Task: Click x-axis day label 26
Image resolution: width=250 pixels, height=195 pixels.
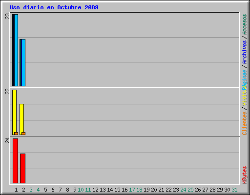Action: (x=198, y=190)
